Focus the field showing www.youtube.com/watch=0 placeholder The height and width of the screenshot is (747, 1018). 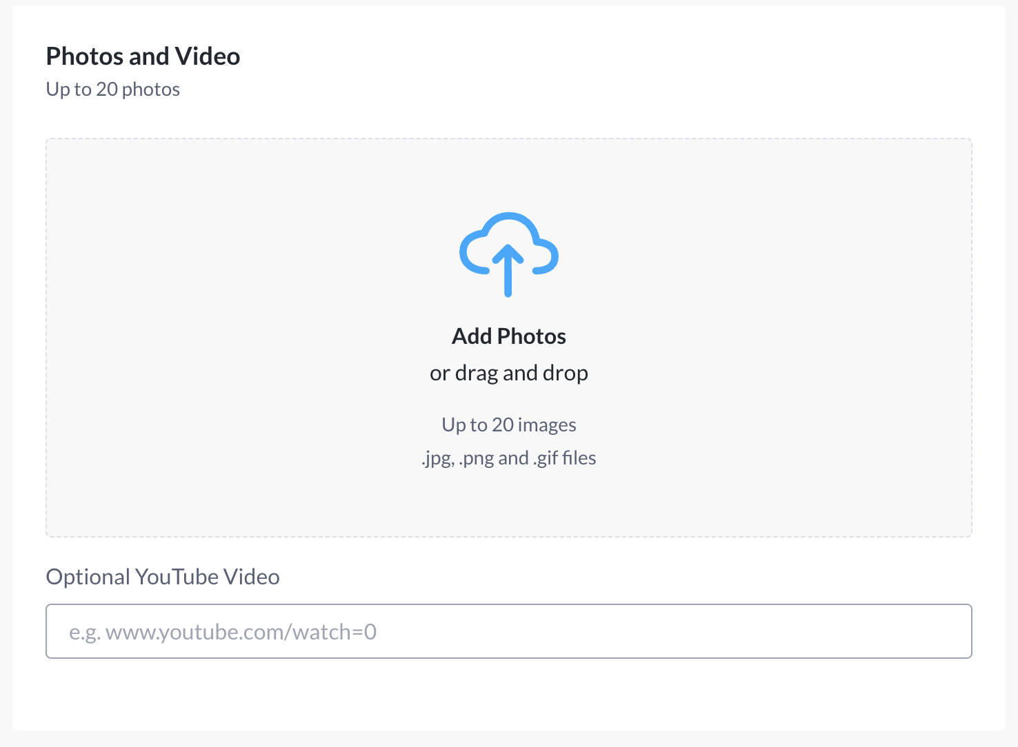(x=508, y=631)
